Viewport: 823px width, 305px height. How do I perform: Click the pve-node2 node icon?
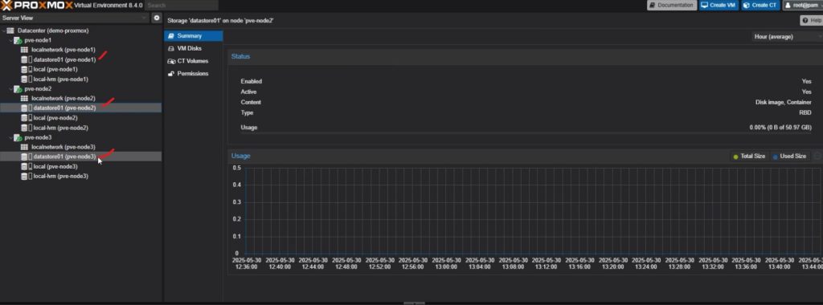(18, 89)
